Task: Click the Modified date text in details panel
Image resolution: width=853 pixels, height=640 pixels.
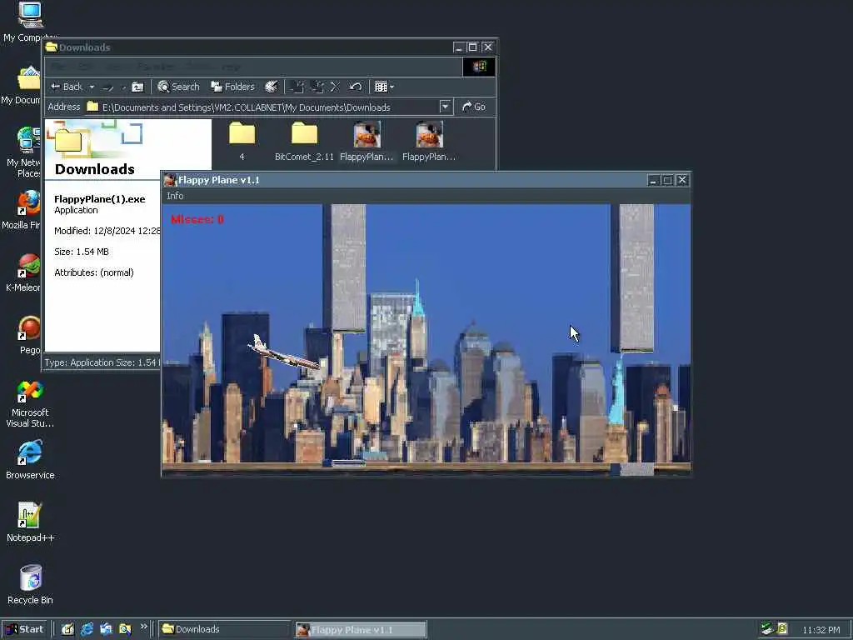Action: [107, 231]
